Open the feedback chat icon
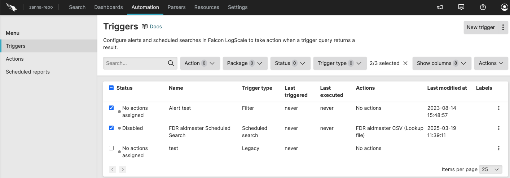This screenshot has height=178, width=510. point(461,7)
